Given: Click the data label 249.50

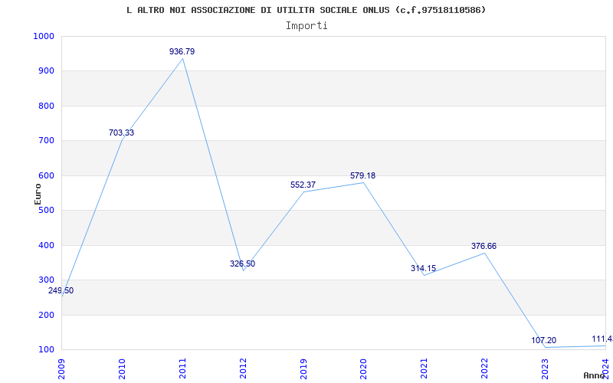Looking at the screenshot, I should pos(61,291).
